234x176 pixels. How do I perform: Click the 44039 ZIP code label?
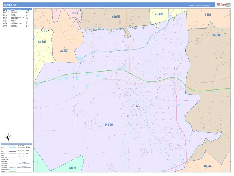click(x=216, y=35)
